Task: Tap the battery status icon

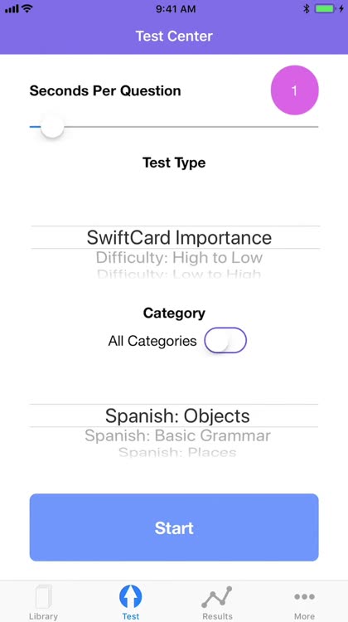Action: pyautogui.click(x=325, y=9)
